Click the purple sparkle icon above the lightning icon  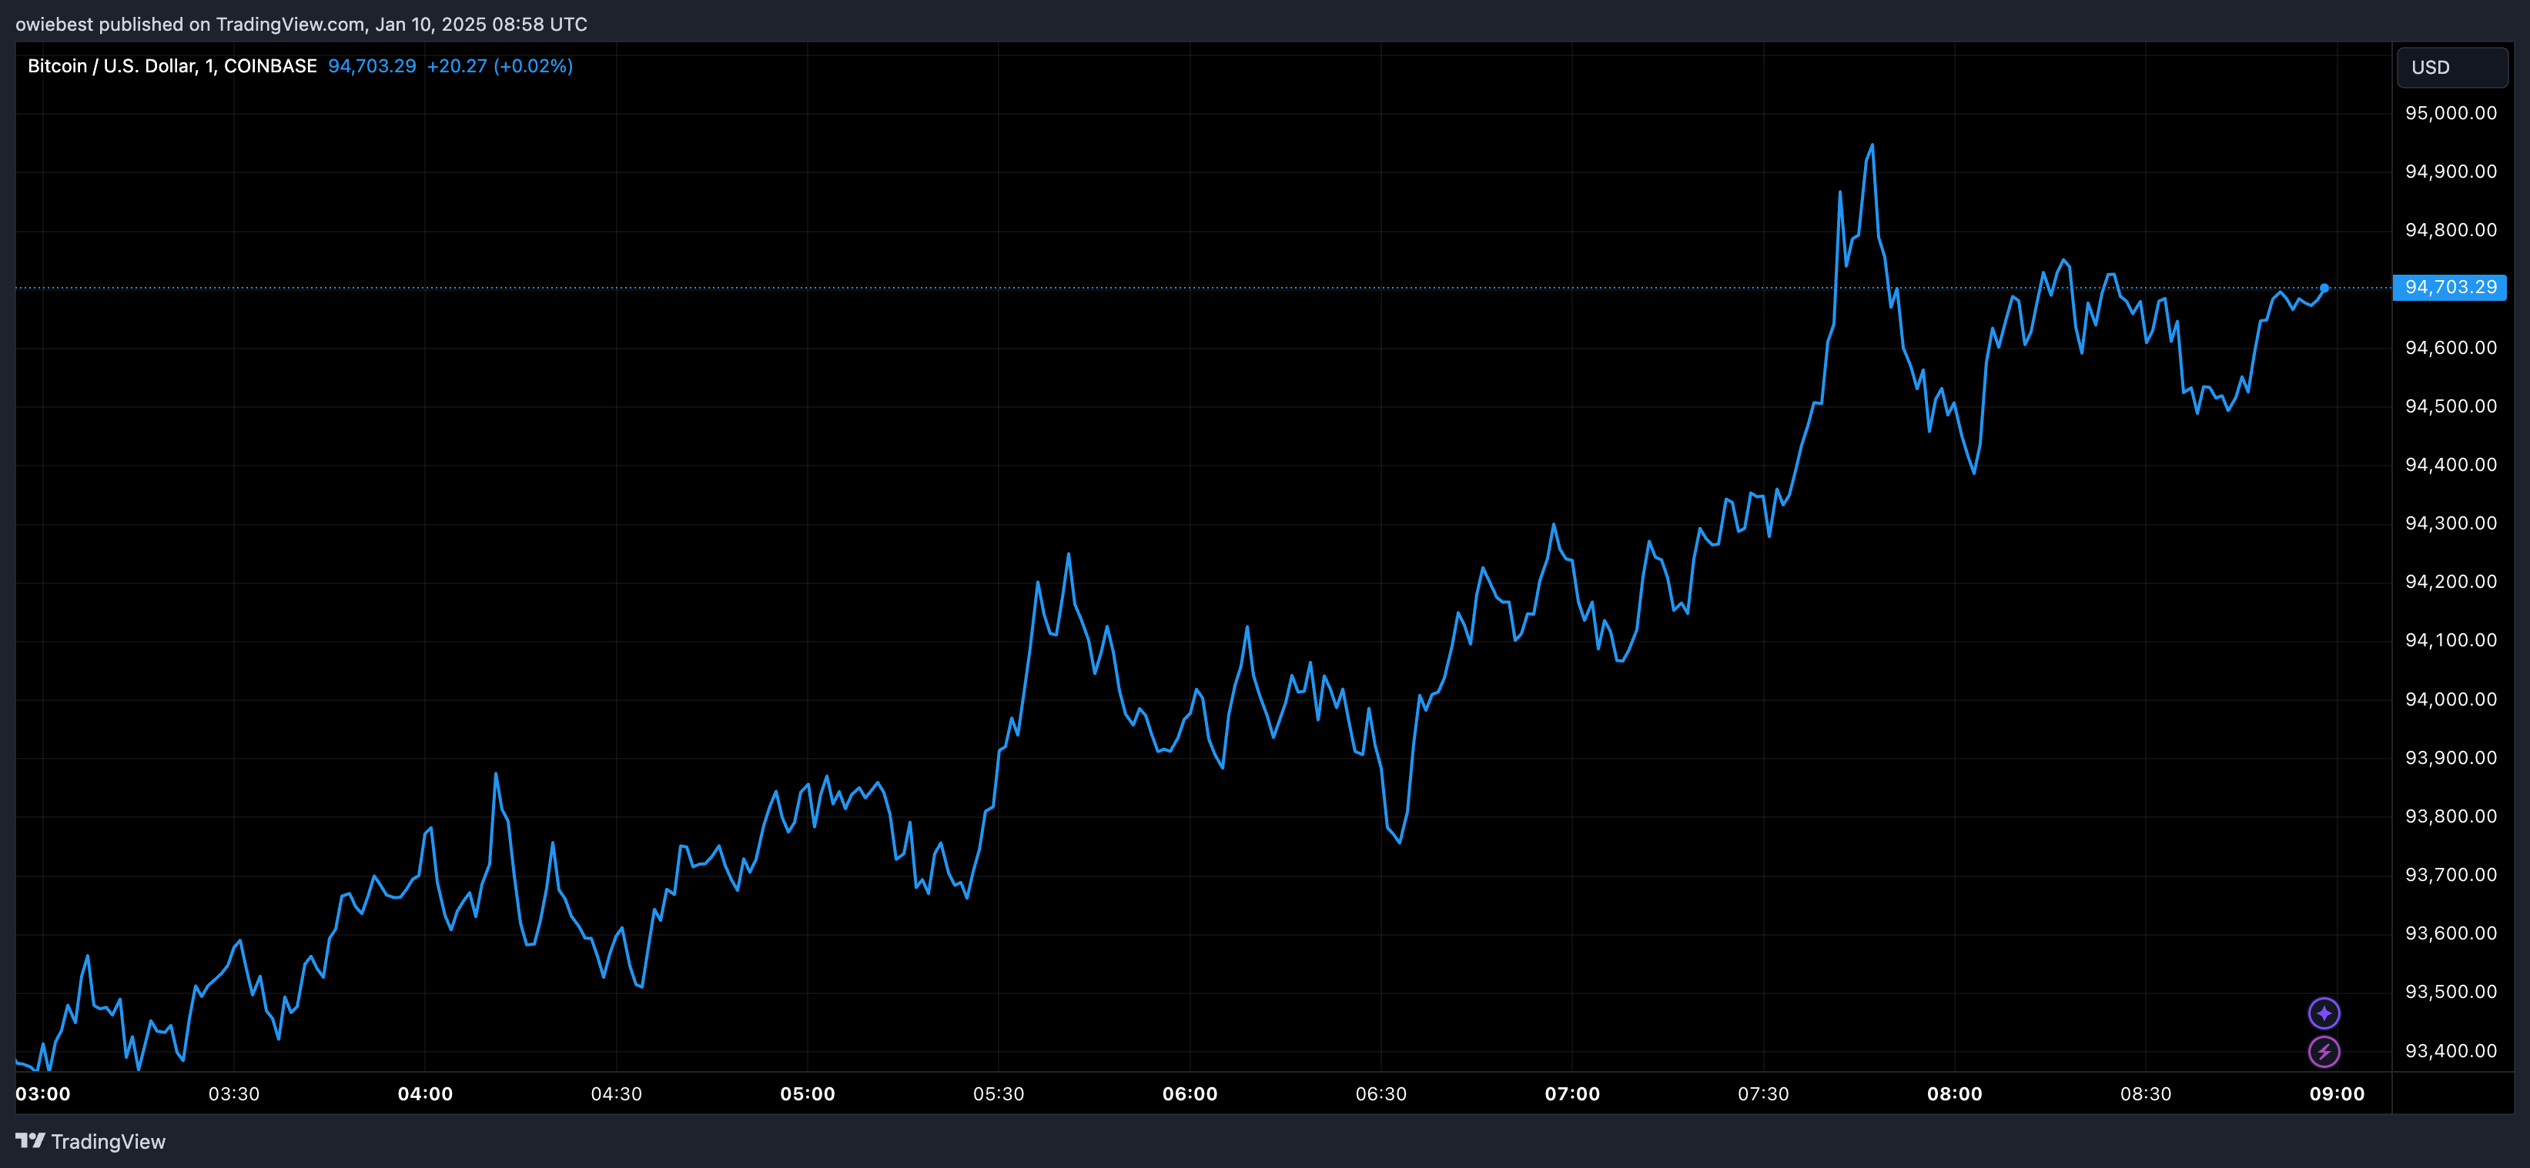point(2323,1013)
